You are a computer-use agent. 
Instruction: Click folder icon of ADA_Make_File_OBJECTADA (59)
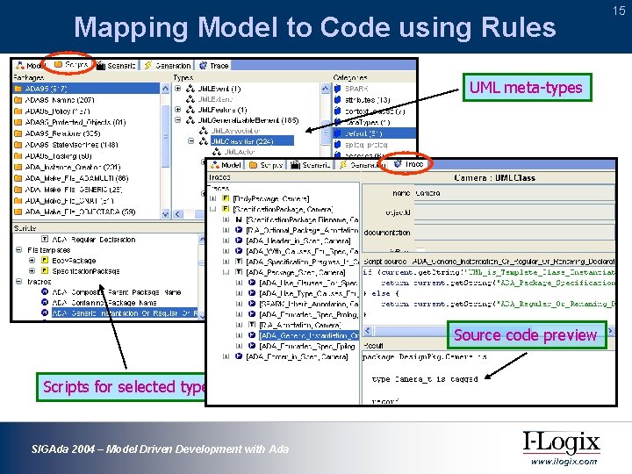pyautogui.click(x=18, y=212)
